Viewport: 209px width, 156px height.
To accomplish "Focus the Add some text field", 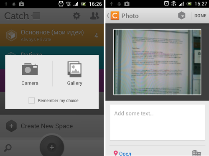I will click(157, 122).
